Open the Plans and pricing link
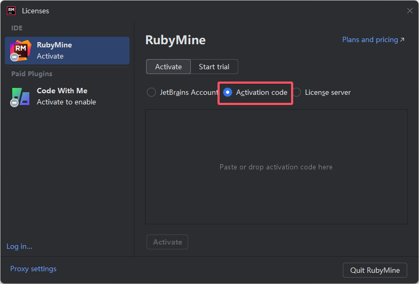This screenshot has height=284, width=419. (373, 40)
